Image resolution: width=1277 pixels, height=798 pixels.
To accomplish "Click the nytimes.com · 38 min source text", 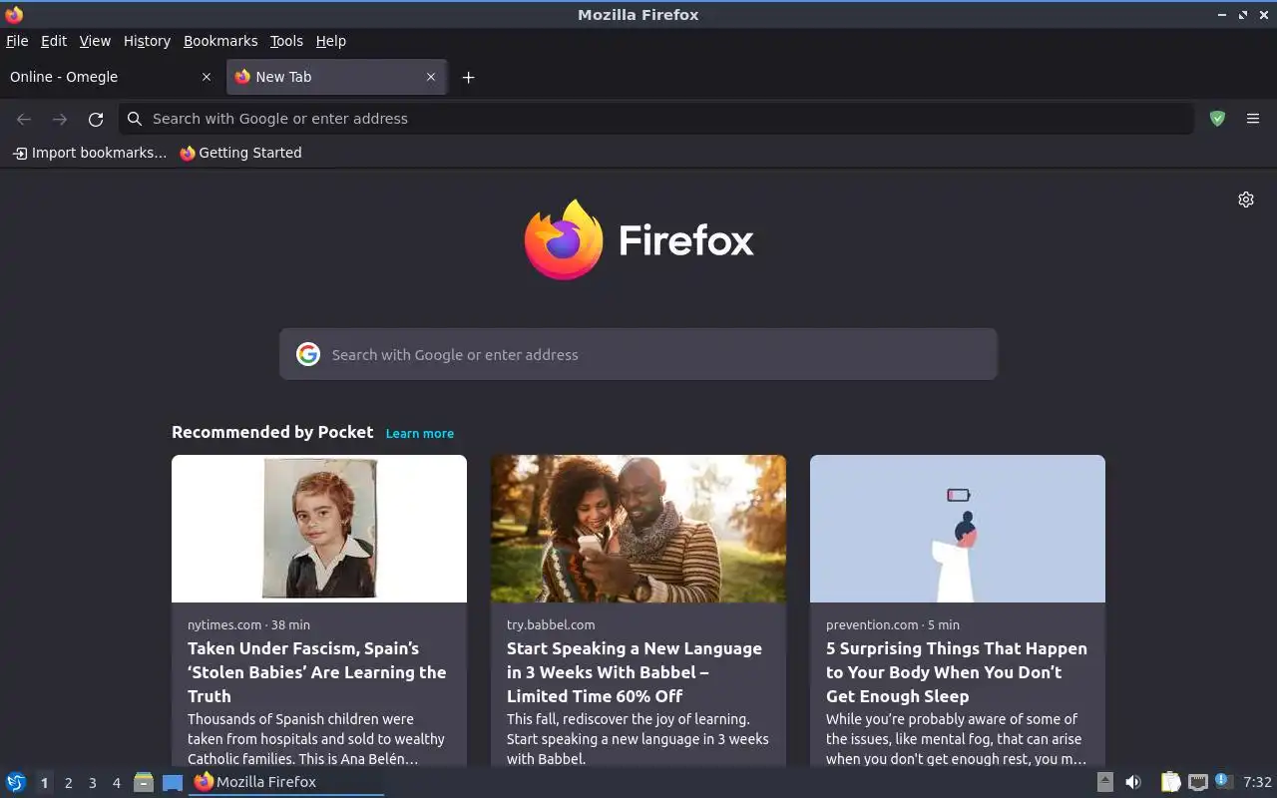I will tap(248, 625).
